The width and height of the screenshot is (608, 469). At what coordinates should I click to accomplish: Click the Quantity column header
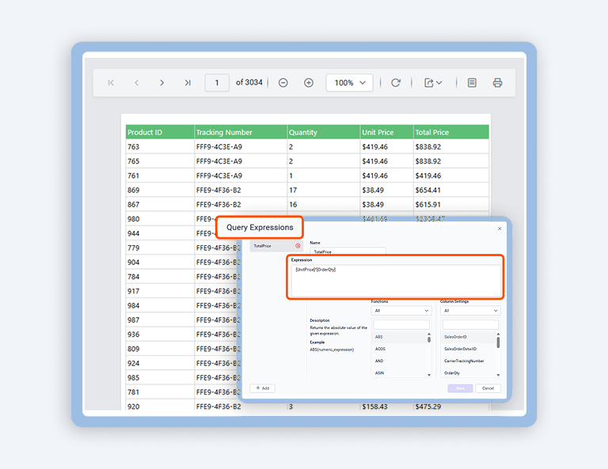[x=323, y=132]
